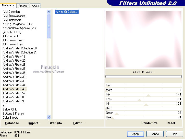This screenshot has height=139, width=185.
Task: Click the filter preview image
Action: click(x=143, y=39)
